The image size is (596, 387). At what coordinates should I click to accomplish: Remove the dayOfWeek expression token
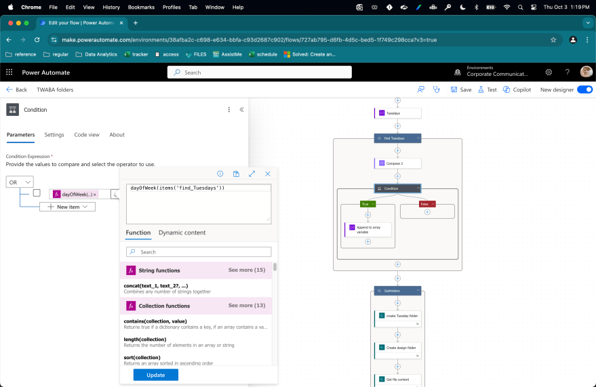[x=95, y=195]
